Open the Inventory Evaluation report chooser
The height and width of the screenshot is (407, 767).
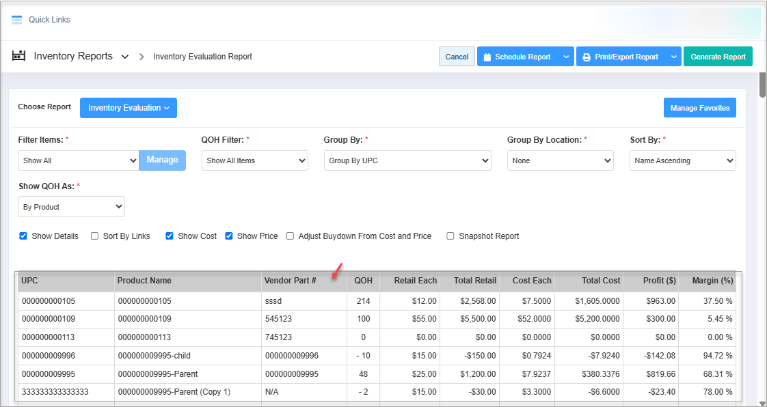point(128,108)
